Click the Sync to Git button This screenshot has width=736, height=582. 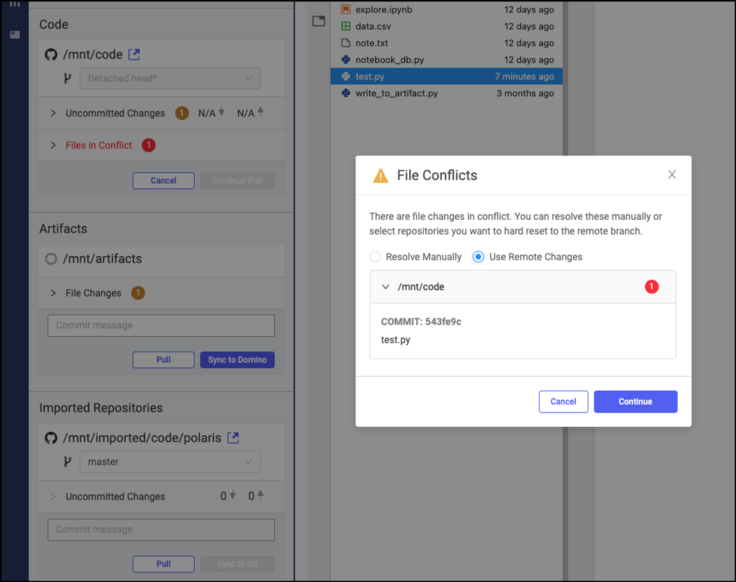point(237,564)
